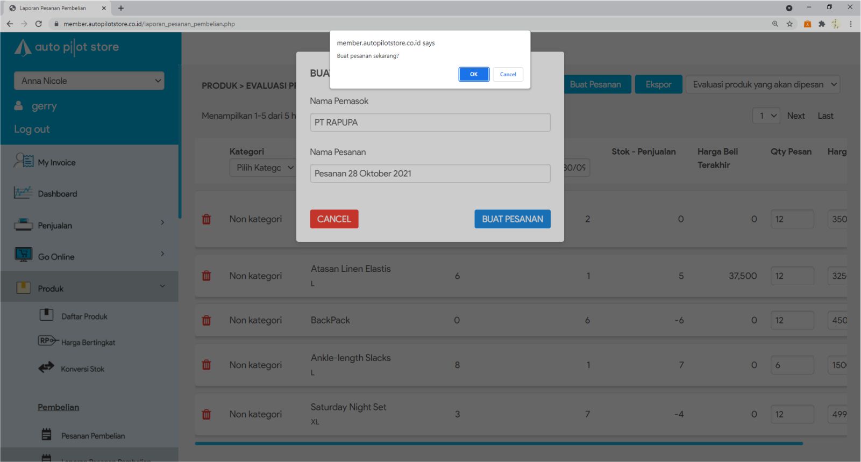861x462 pixels.
Task: Click the Nama Pesanan input field
Action: tap(430, 174)
